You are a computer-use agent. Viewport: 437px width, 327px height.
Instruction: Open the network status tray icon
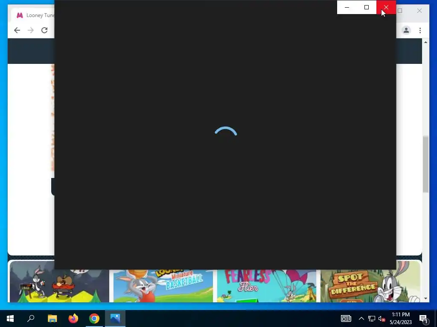coord(372,318)
